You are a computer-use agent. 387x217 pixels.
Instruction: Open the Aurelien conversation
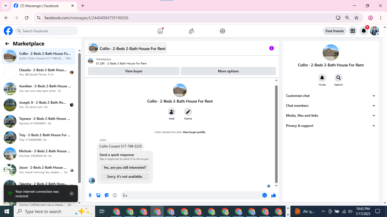coord(39,89)
